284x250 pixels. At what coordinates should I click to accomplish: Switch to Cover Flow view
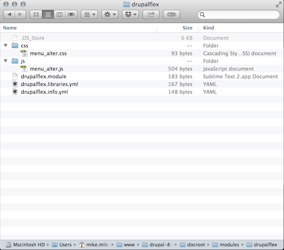[71, 15]
